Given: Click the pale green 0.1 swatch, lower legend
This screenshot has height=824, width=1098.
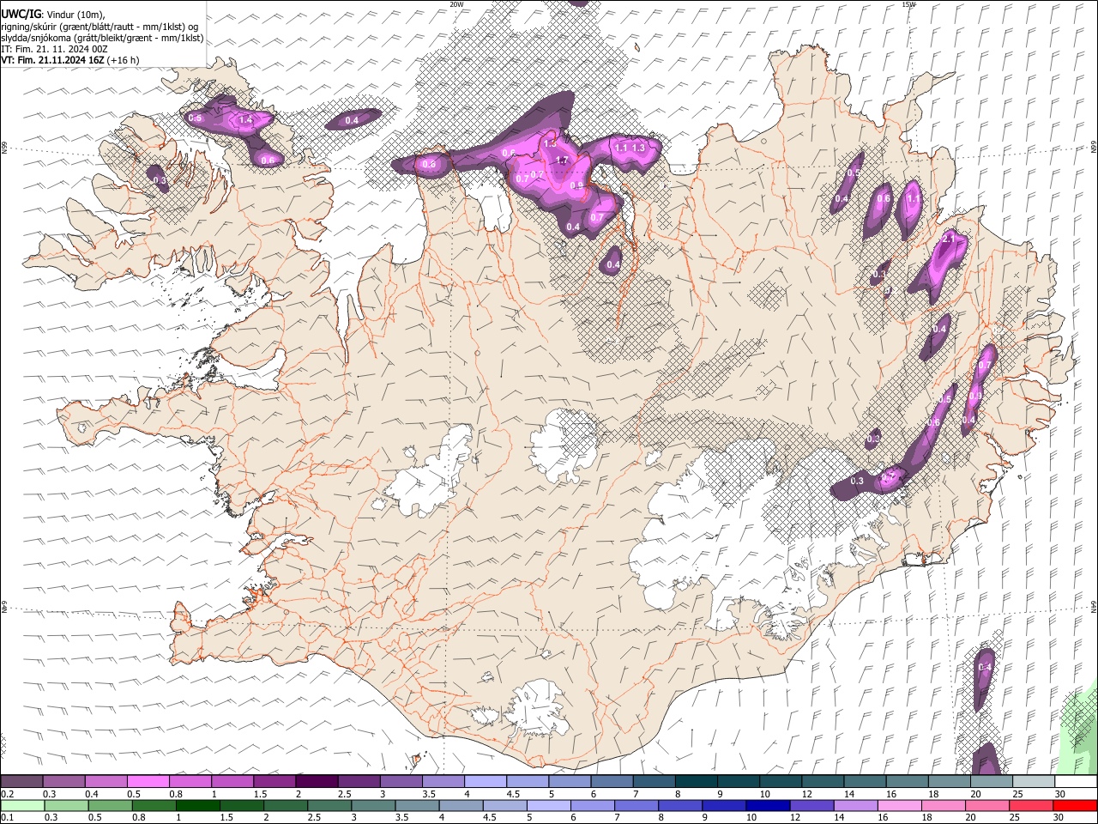Looking at the screenshot, I should [23, 805].
